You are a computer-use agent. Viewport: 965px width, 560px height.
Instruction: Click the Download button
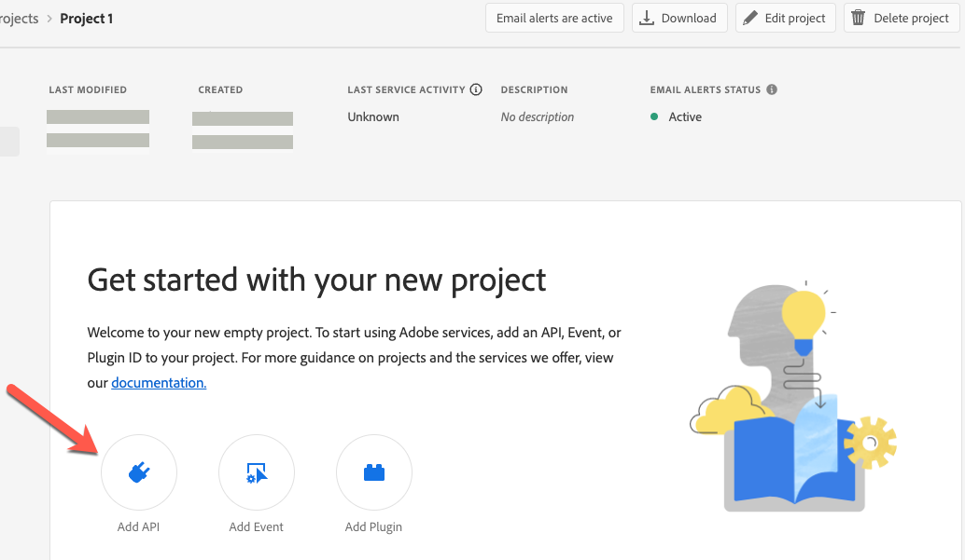coord(679,17)
